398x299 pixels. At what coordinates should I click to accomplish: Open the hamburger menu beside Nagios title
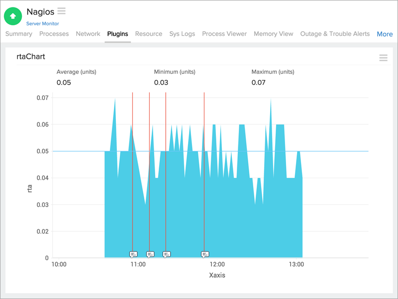[62, 11]
